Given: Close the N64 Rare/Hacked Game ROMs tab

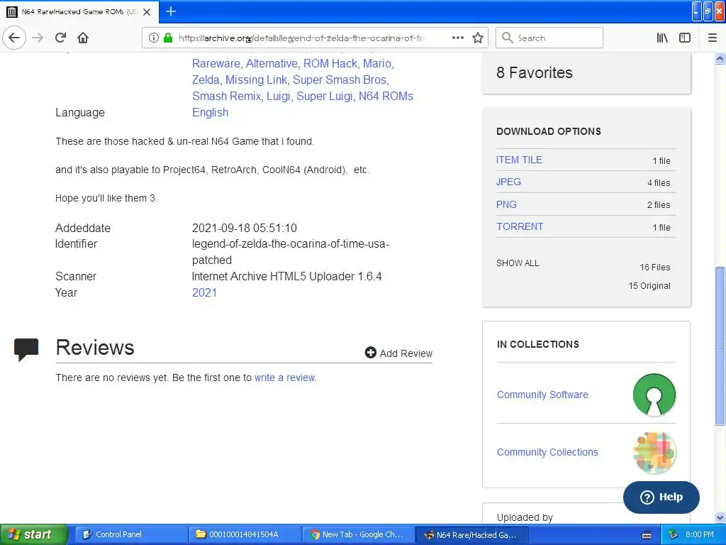Looking at the screenshot, I should click(x=147, y=11).
